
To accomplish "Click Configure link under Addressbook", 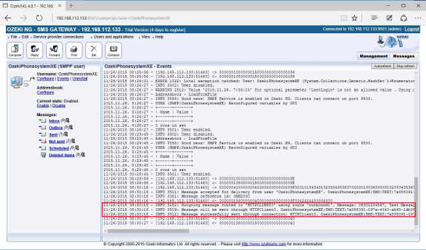I will point(45,92).
